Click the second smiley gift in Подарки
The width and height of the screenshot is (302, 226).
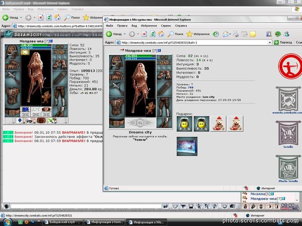pyautogui.click(x=201, y=124)
